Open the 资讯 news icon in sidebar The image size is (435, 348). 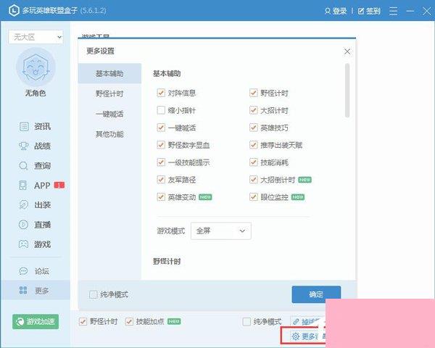click(24, 127)
